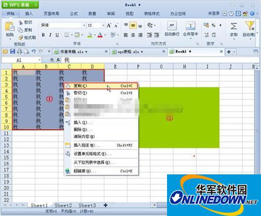This screenshot has width=261, height=216.
Task: Click the red font color A icon
Action: (100, 35)
